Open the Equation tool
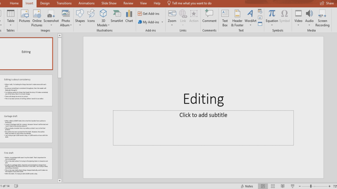Screen dimensions: 337x189 tap(272, 16)
